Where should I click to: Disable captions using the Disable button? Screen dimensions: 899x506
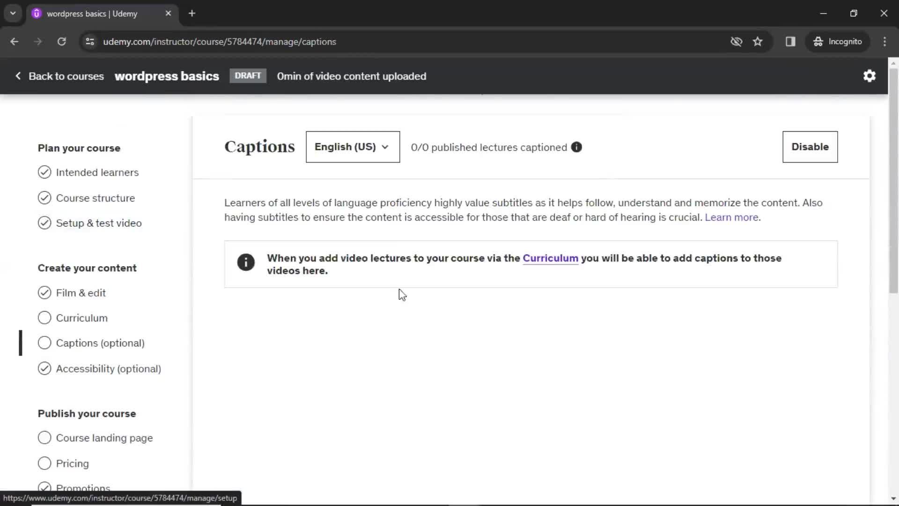810,147
